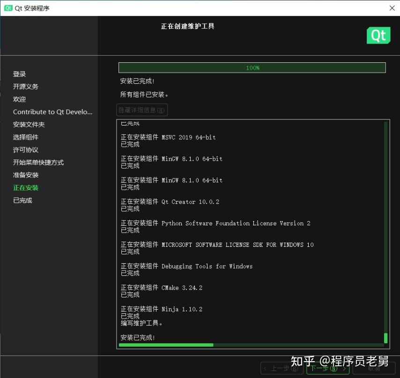The image size is (400, 378).
Task: Click the 上一步 button
Action: click(281, 369)
